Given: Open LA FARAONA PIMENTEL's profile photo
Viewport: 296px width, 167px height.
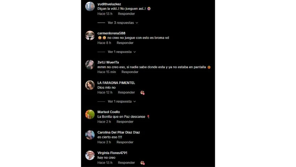Looking at the screenshot, I should click(x=90, y=85).
